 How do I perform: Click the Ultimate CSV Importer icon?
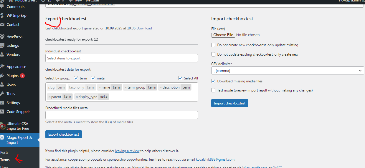3,126
